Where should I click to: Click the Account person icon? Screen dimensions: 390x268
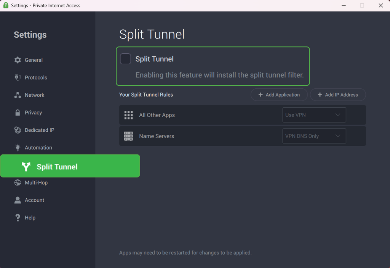pos(18,200)
